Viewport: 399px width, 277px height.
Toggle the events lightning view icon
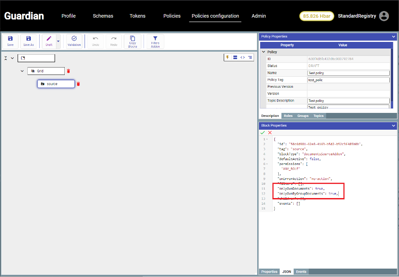(x=228, y=57)
